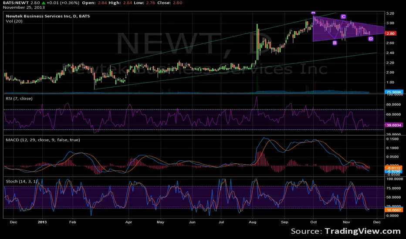This screenshot has width=406, height=239.
Task: Click the Jul label on time axis
Action: tap(221, 222)
